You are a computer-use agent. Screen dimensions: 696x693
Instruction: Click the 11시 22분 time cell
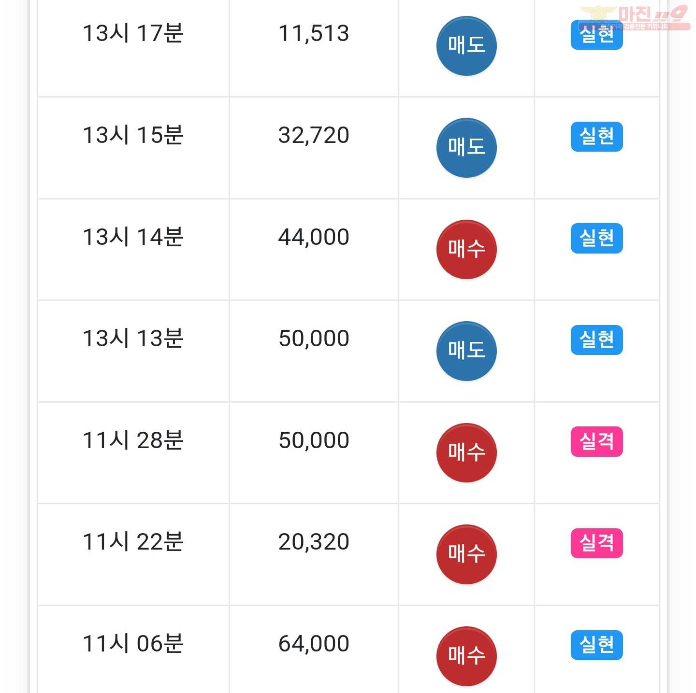click(x=133, y=554)
